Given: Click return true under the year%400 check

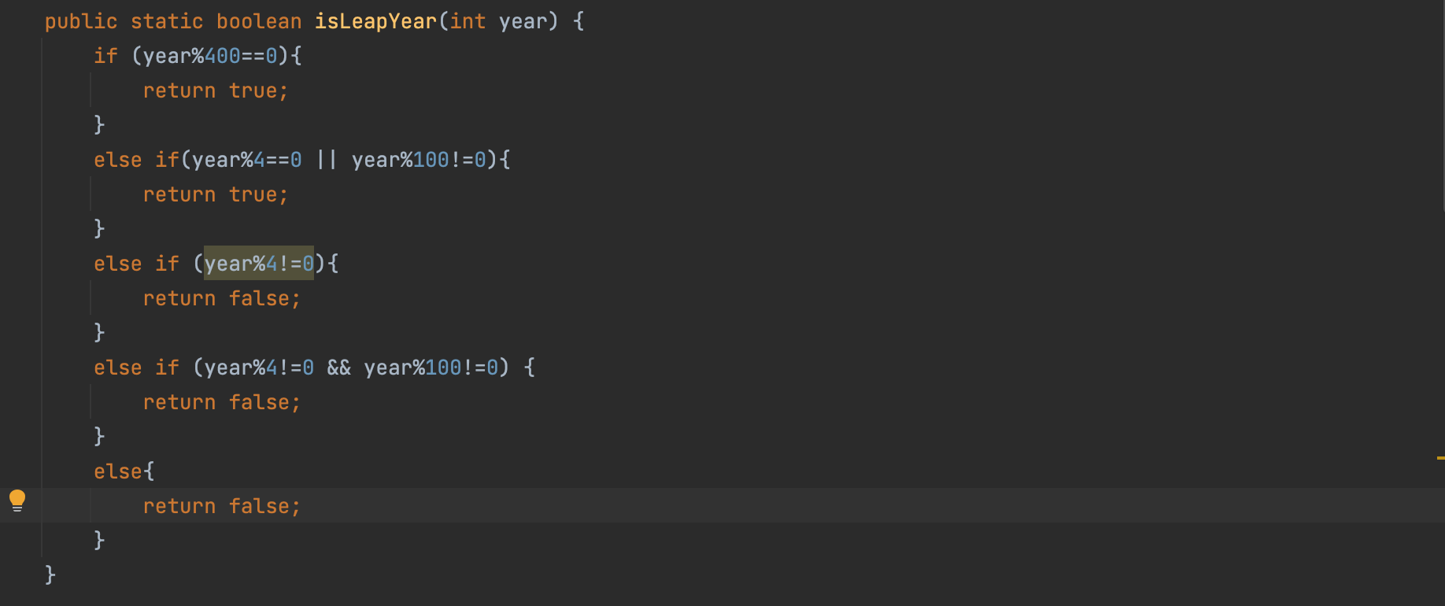Looking at the screenshot, I should point(215,91).
